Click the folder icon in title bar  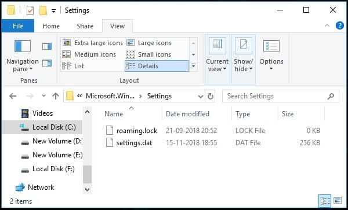(12, 10)
